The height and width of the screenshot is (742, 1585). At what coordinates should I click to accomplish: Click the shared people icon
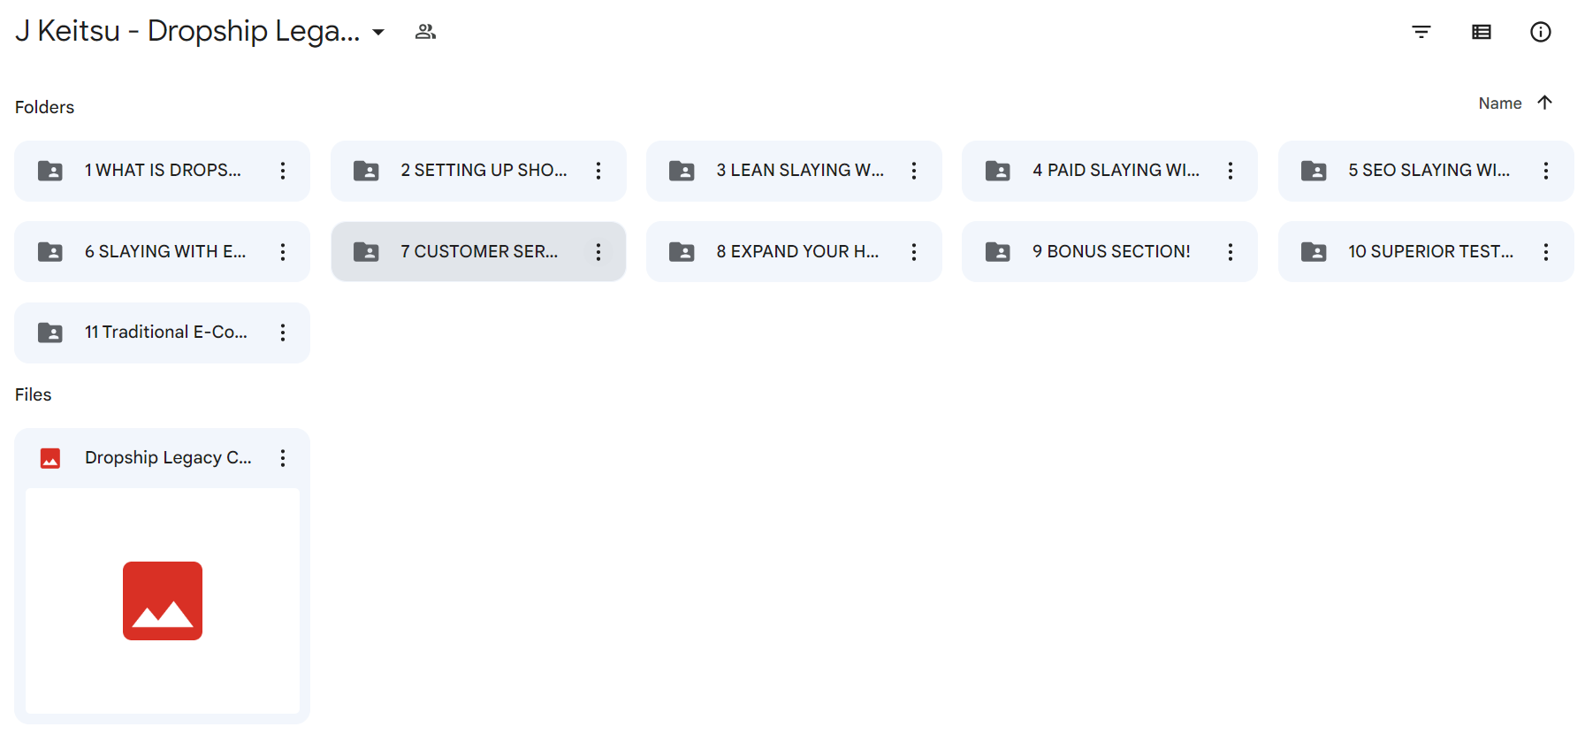point(425,32)
